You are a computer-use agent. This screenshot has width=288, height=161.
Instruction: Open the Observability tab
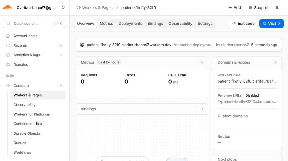tap(180, 24)
